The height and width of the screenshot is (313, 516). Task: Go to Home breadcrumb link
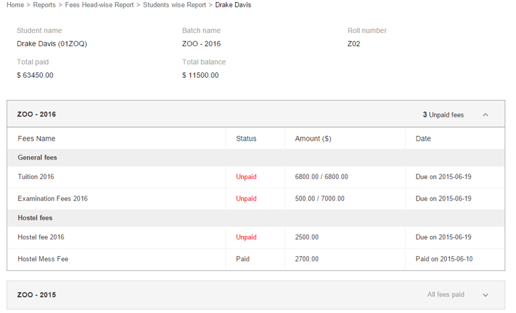point(15,5)
